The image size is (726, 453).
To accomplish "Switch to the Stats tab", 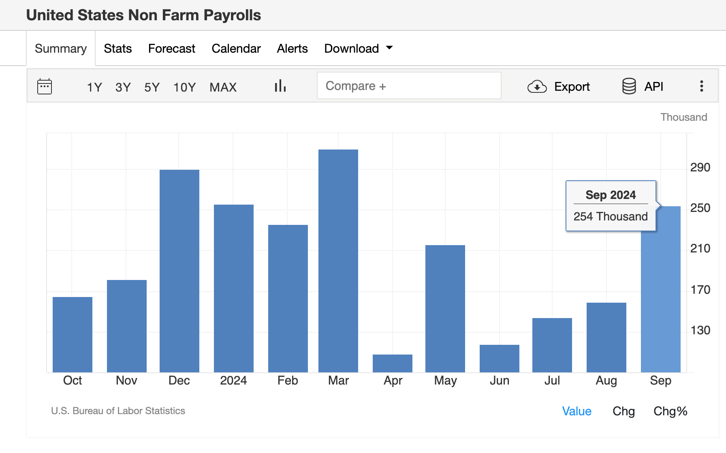I will click(x=118, y=49).
